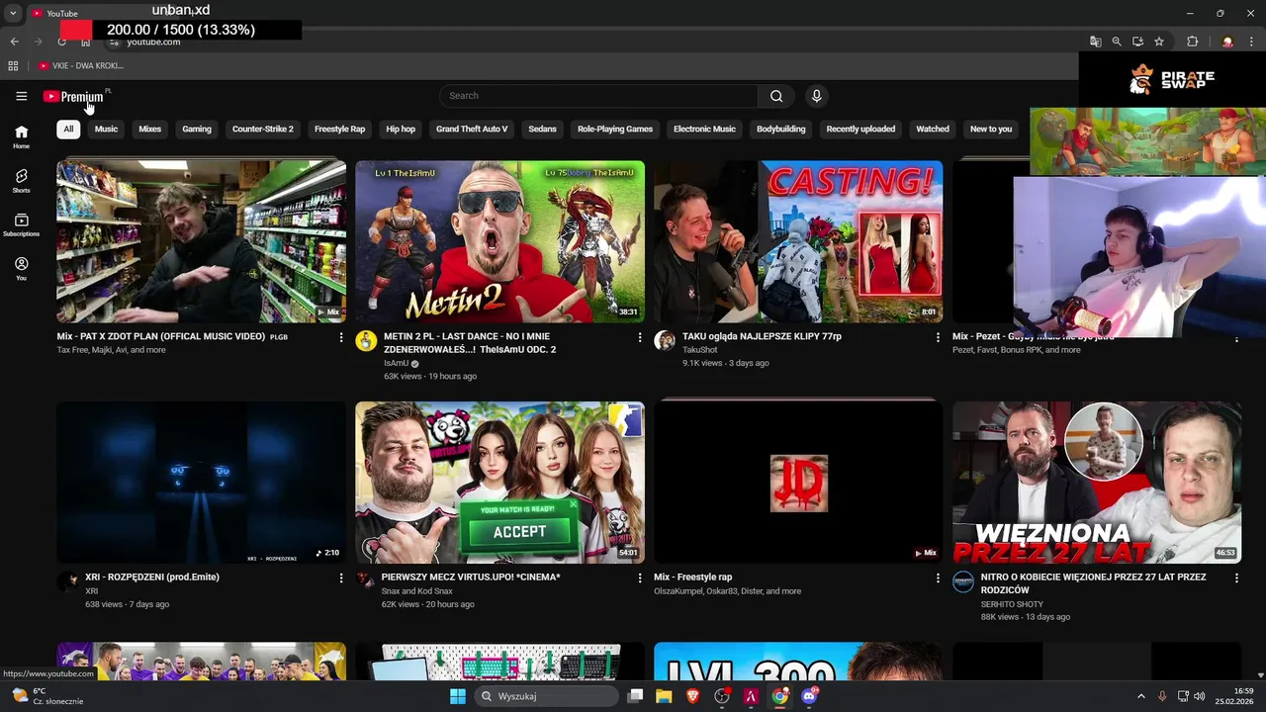Click XRI - ROZPĘDZENI (prod.Emite) title
The height and width of the screenshot is (712, 1266).
click(152, 578)
